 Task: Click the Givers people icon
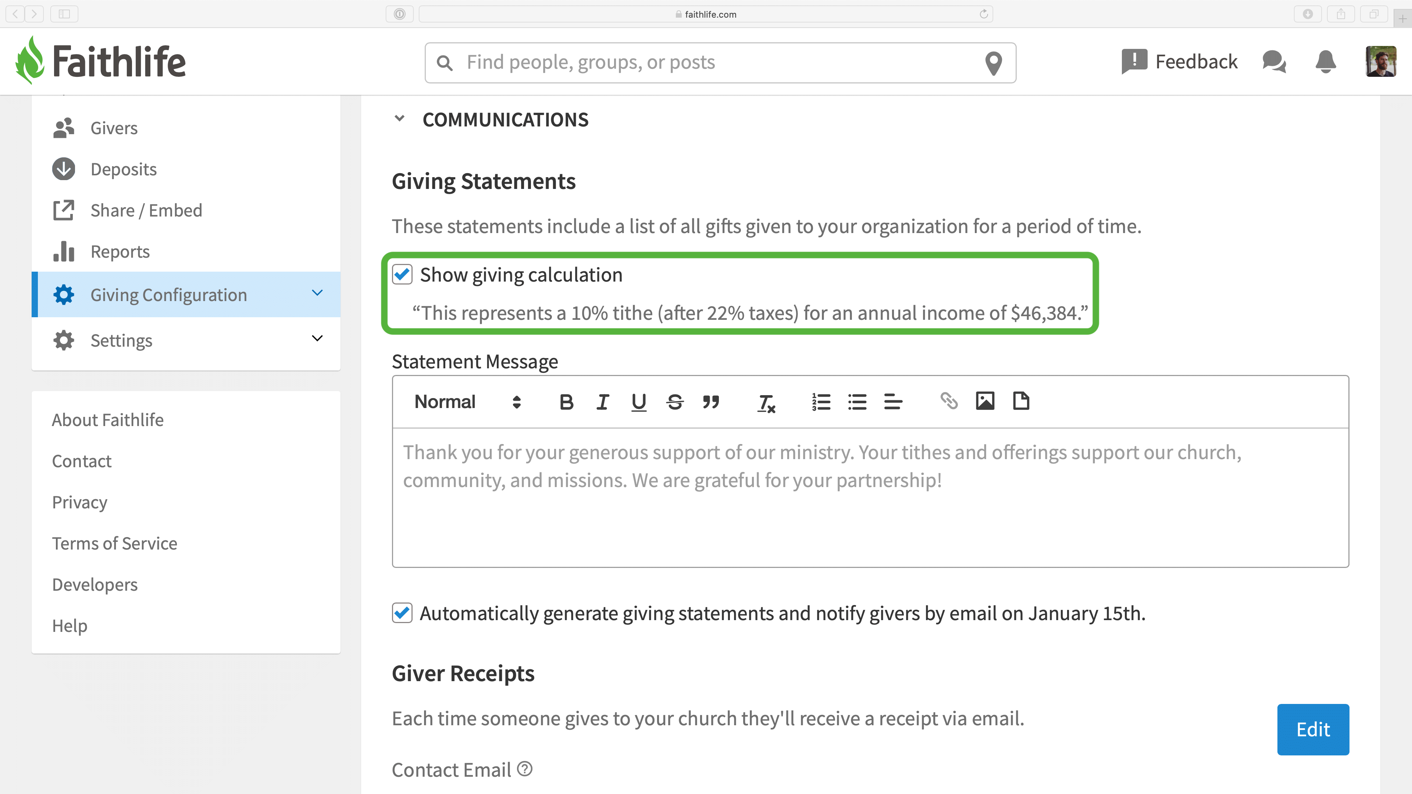click(64, 128)
